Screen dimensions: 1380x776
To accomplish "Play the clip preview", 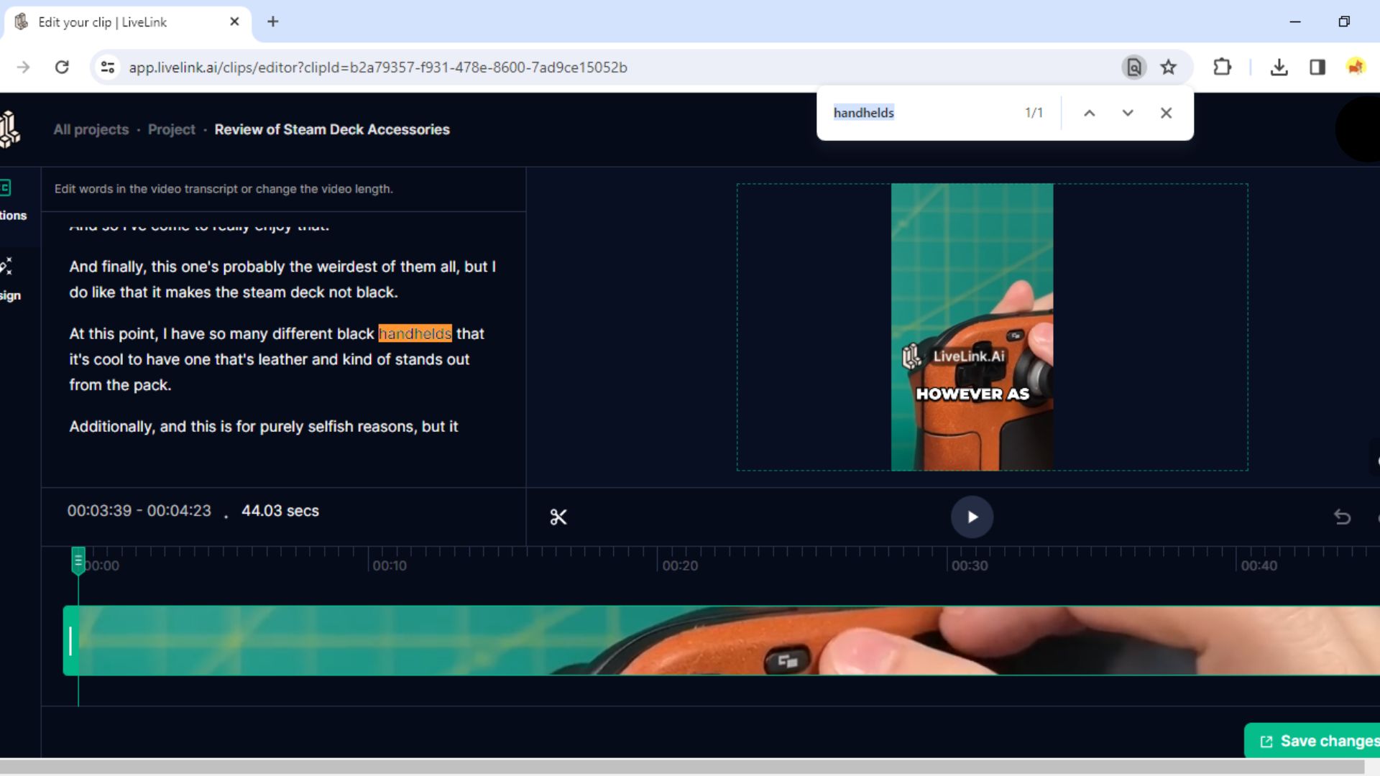I will (x=972, y=517).
